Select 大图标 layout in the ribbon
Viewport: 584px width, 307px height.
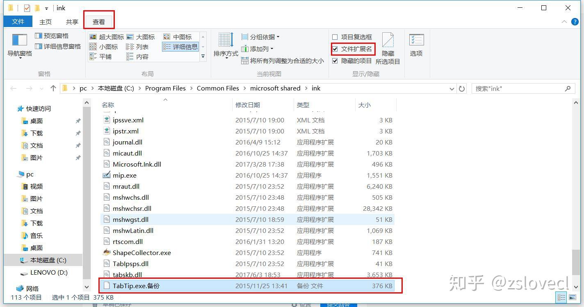(141, 36)
